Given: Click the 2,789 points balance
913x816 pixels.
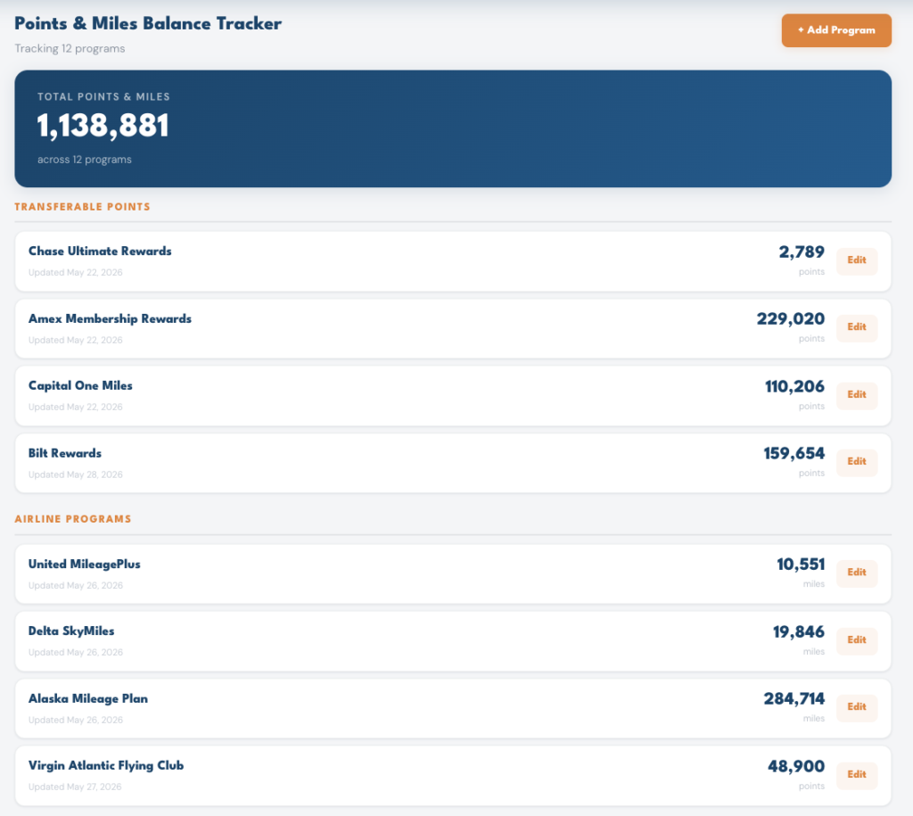Looking at the screenshot, I should [x=802, y=252].
